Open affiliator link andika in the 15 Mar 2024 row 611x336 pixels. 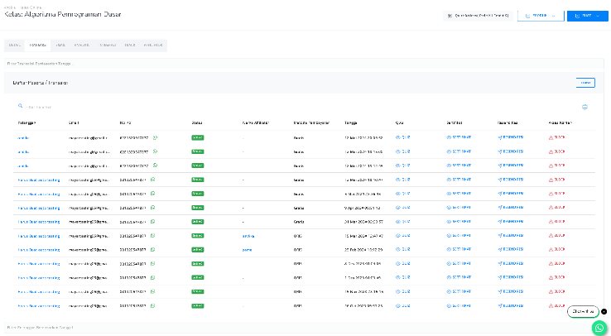point(248,236)
